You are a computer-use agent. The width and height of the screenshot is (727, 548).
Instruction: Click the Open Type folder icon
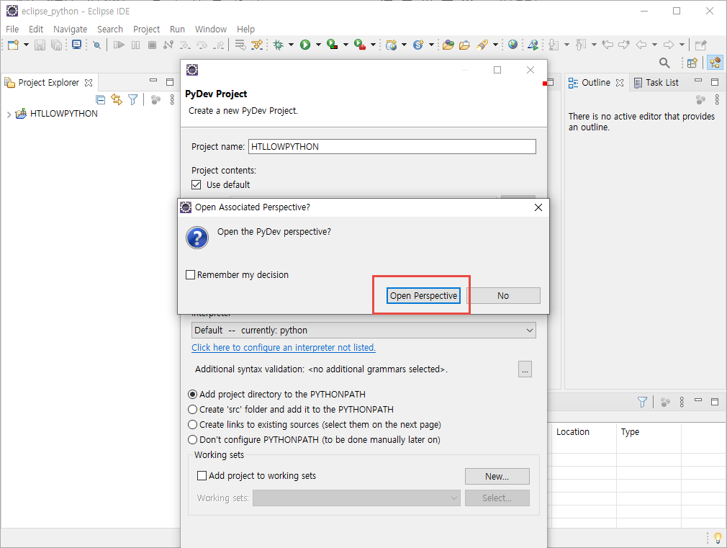pos(448,45)
